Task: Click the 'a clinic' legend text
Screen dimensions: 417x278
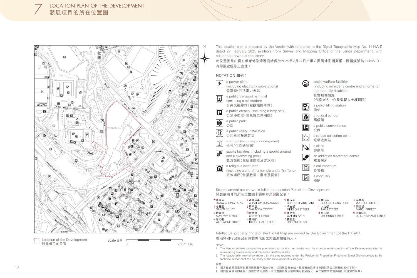Action: [319, 146]
